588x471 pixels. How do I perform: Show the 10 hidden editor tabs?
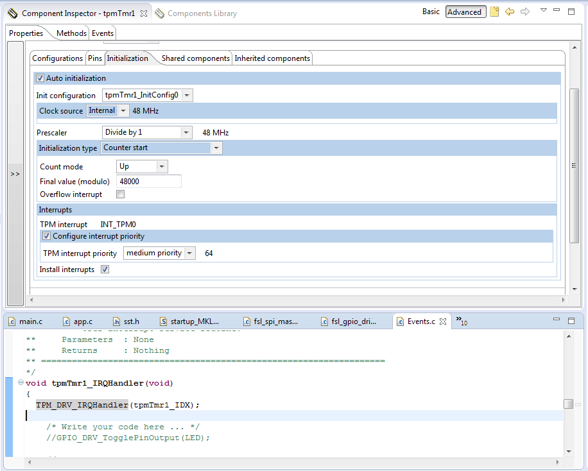pos(462,321)
